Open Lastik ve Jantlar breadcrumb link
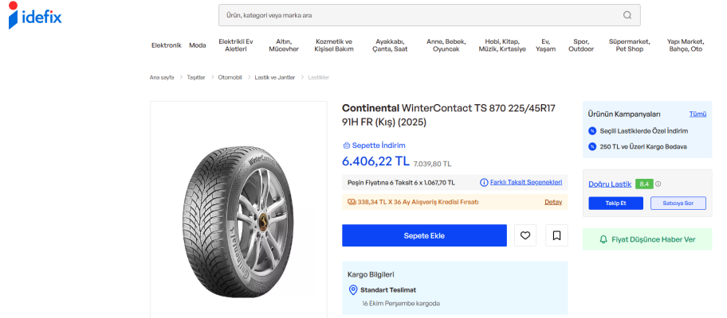The width and height of the screenshot is (727, 318). click(274, 77)
